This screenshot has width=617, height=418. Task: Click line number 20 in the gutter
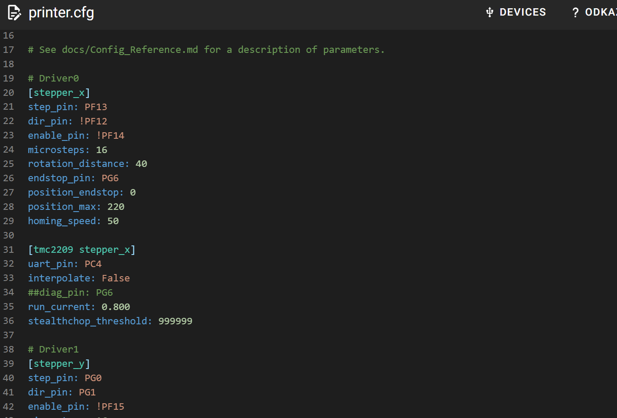pyautogui.click(x=9, y=93)
